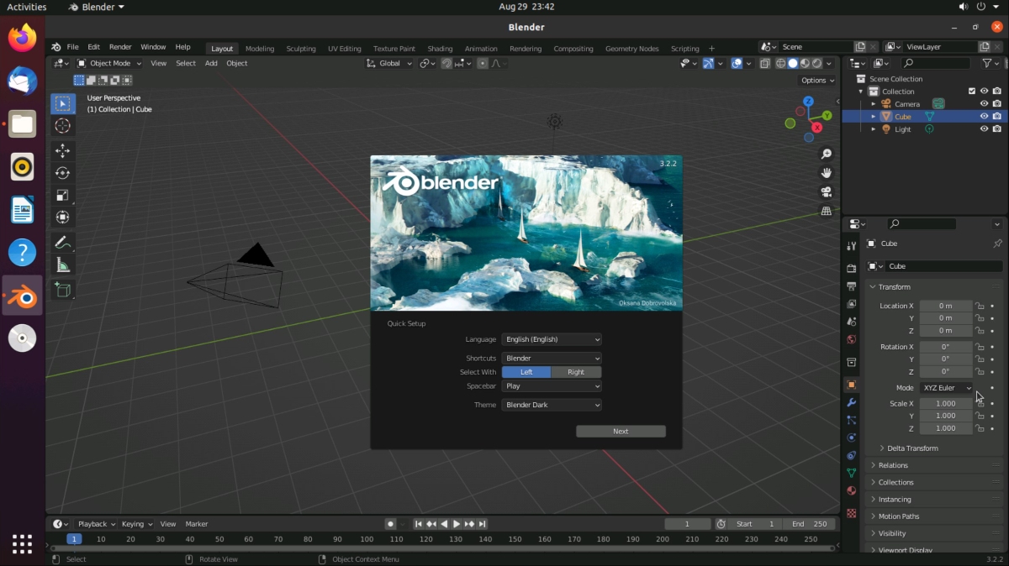This screenshot has width=1009, height=566.
Task: Open the Render menu
Action: [x=120, y=47]
